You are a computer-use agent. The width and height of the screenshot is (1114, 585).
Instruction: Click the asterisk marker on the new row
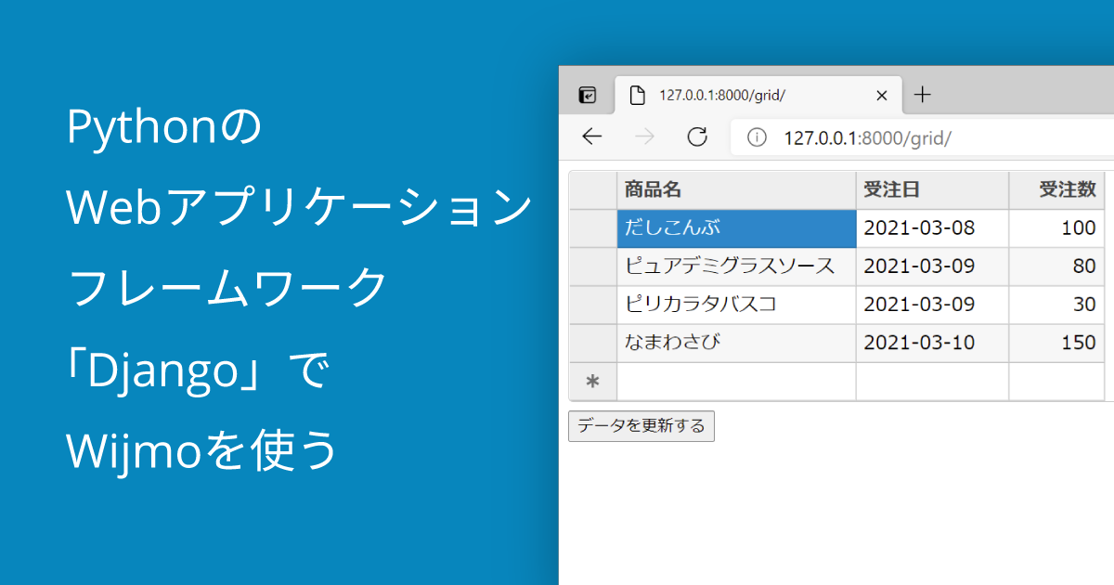[x=593, y=382]
